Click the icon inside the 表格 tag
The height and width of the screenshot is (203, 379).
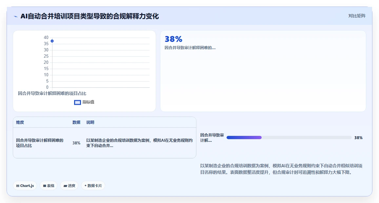(45, 186)
